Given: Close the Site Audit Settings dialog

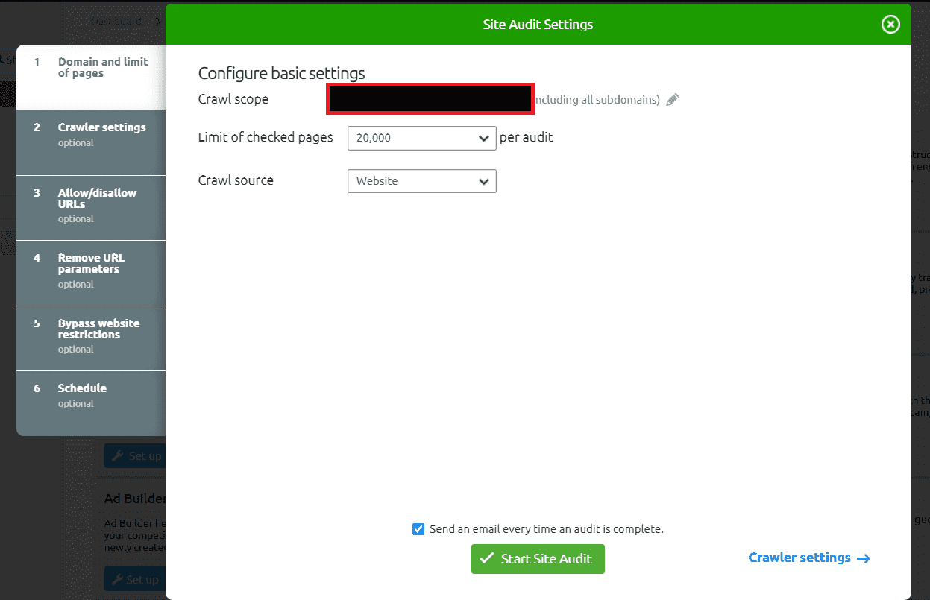Looking at the screenshot, I should (890, 25).
